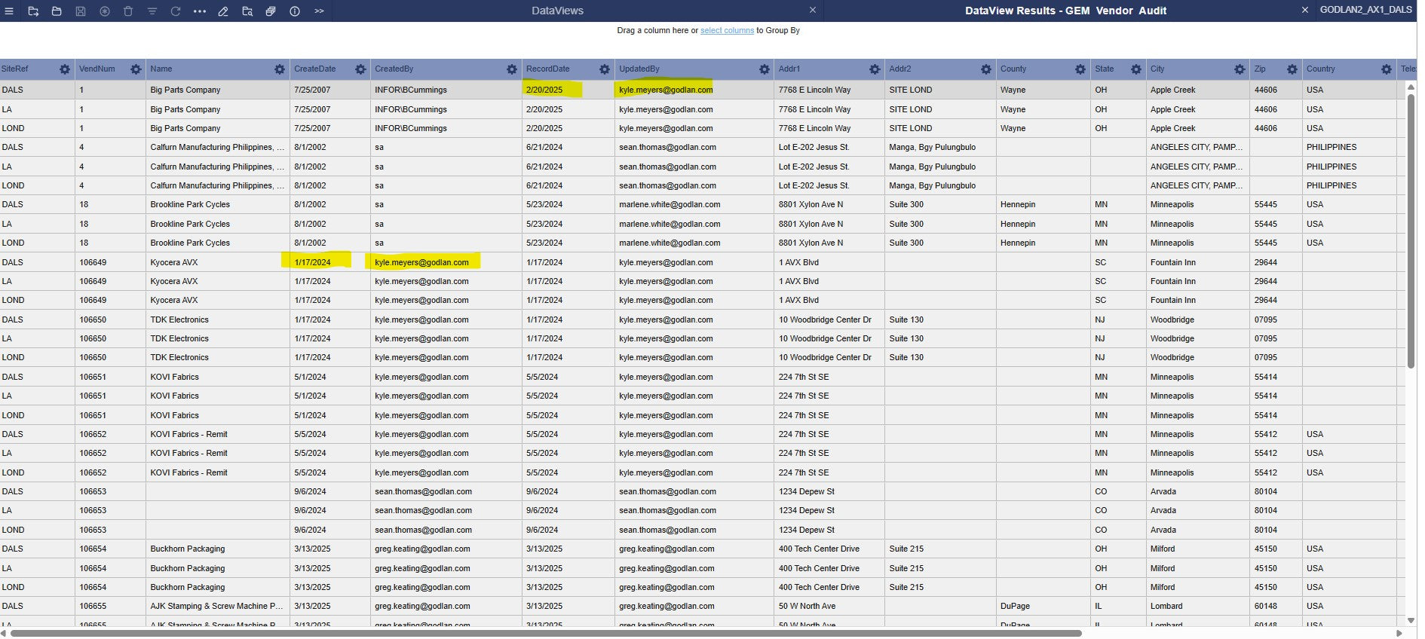Click the 'select columns' link
The width and height of the screenshot is (1425, 639).
click(x=727, y=31)
